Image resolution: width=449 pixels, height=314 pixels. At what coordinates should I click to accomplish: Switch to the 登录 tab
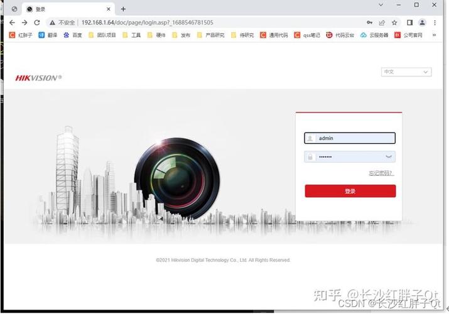tap(68, 9)
